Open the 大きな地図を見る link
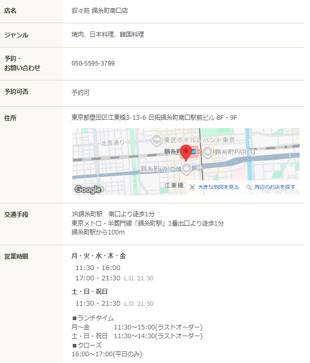The image size is (310, 363). tap(218, 187)
